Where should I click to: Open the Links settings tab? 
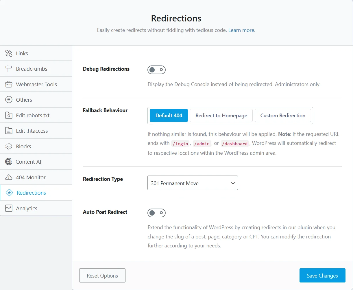coord(36,53)
